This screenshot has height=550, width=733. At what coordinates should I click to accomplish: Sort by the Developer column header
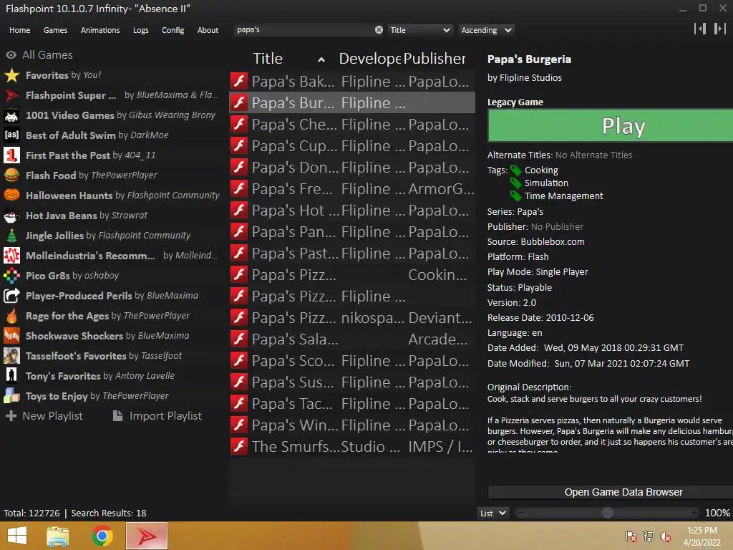370,59
